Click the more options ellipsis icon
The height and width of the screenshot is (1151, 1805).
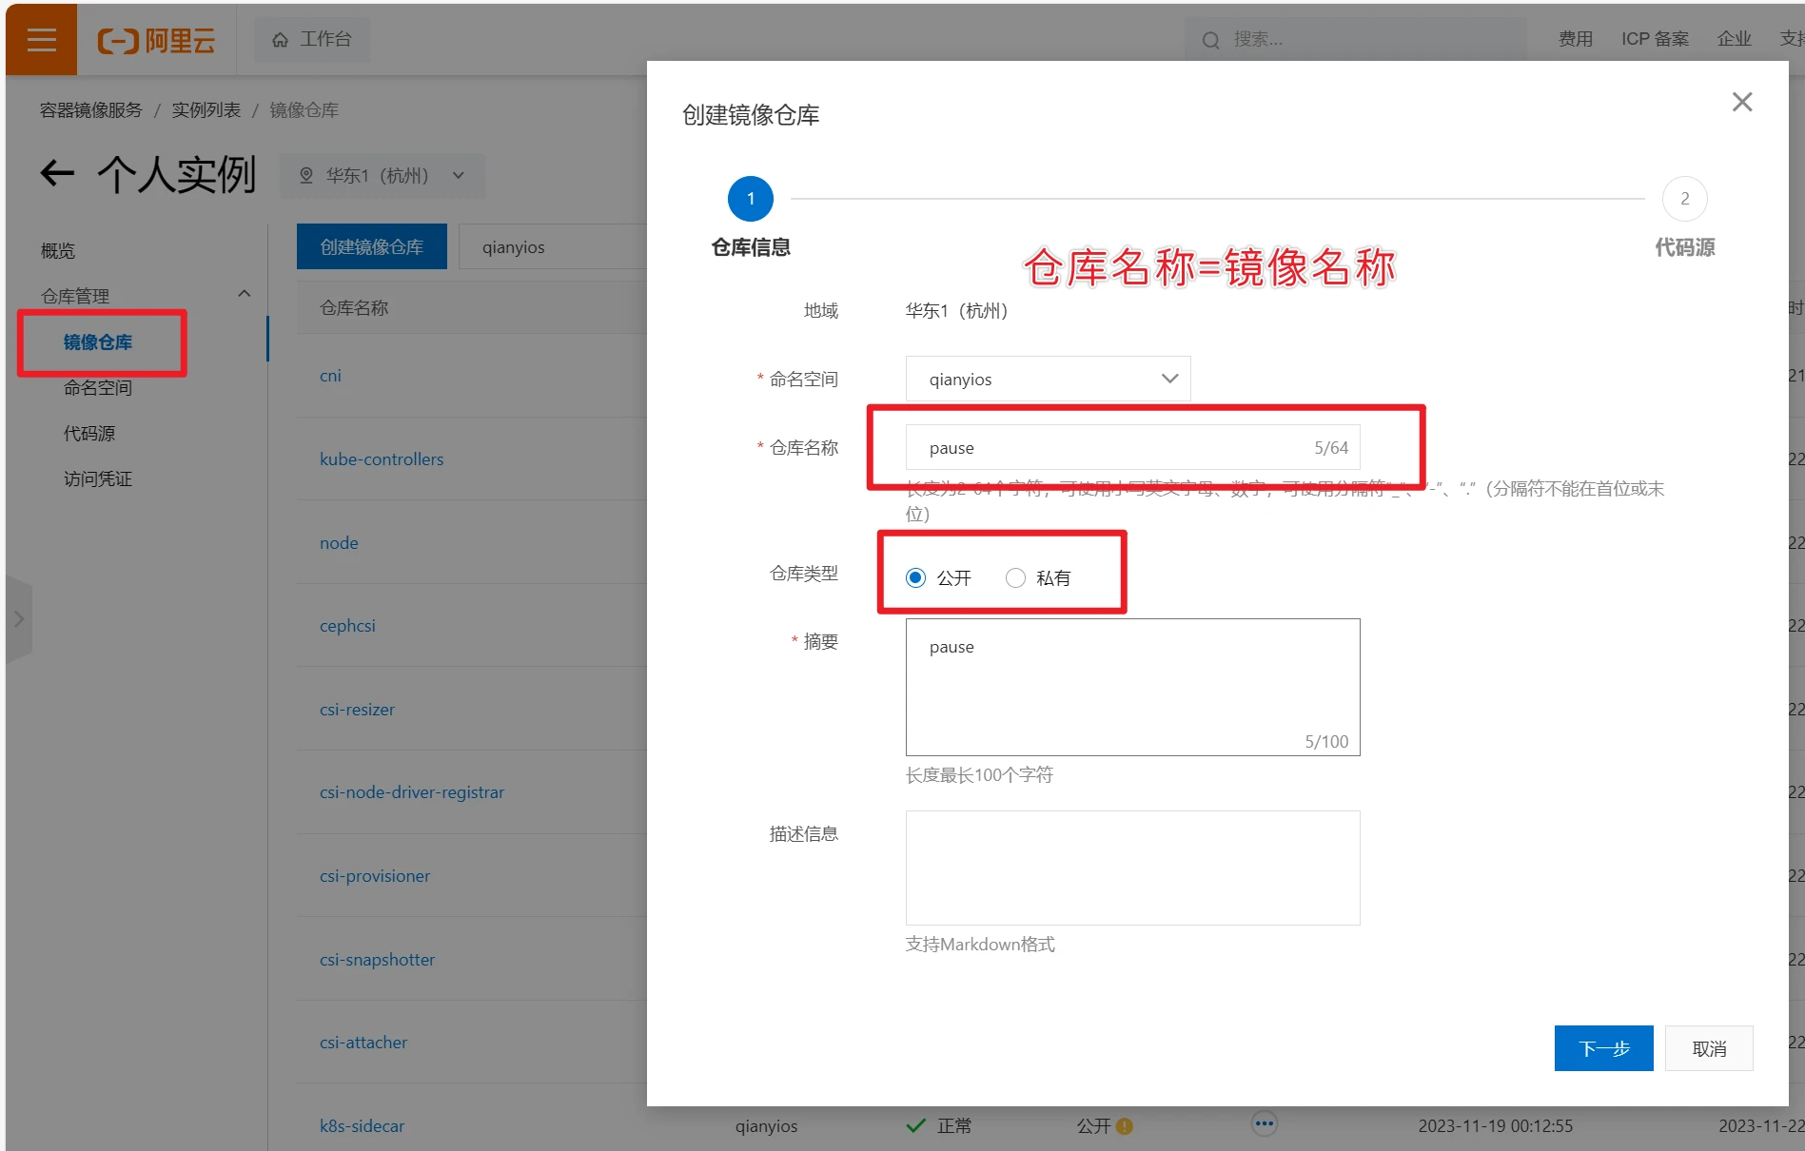1264,1124
